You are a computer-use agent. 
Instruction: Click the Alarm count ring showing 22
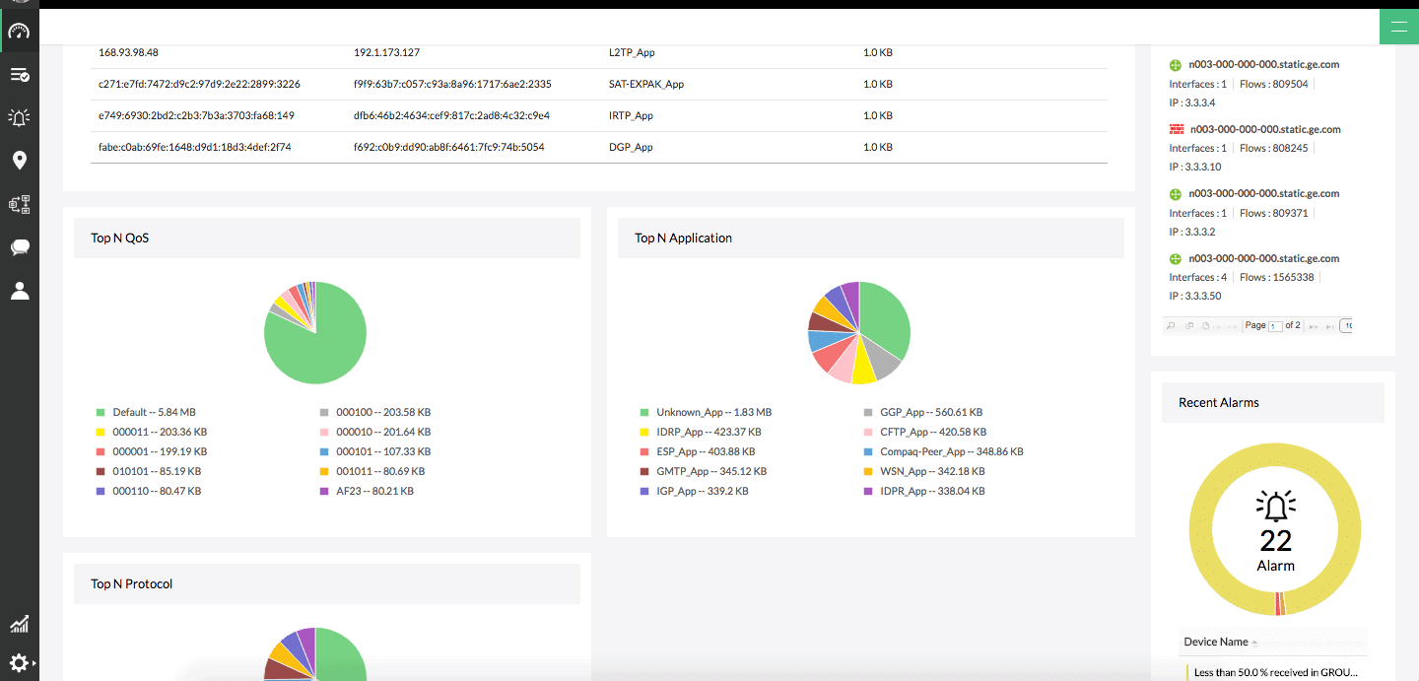1275,529
